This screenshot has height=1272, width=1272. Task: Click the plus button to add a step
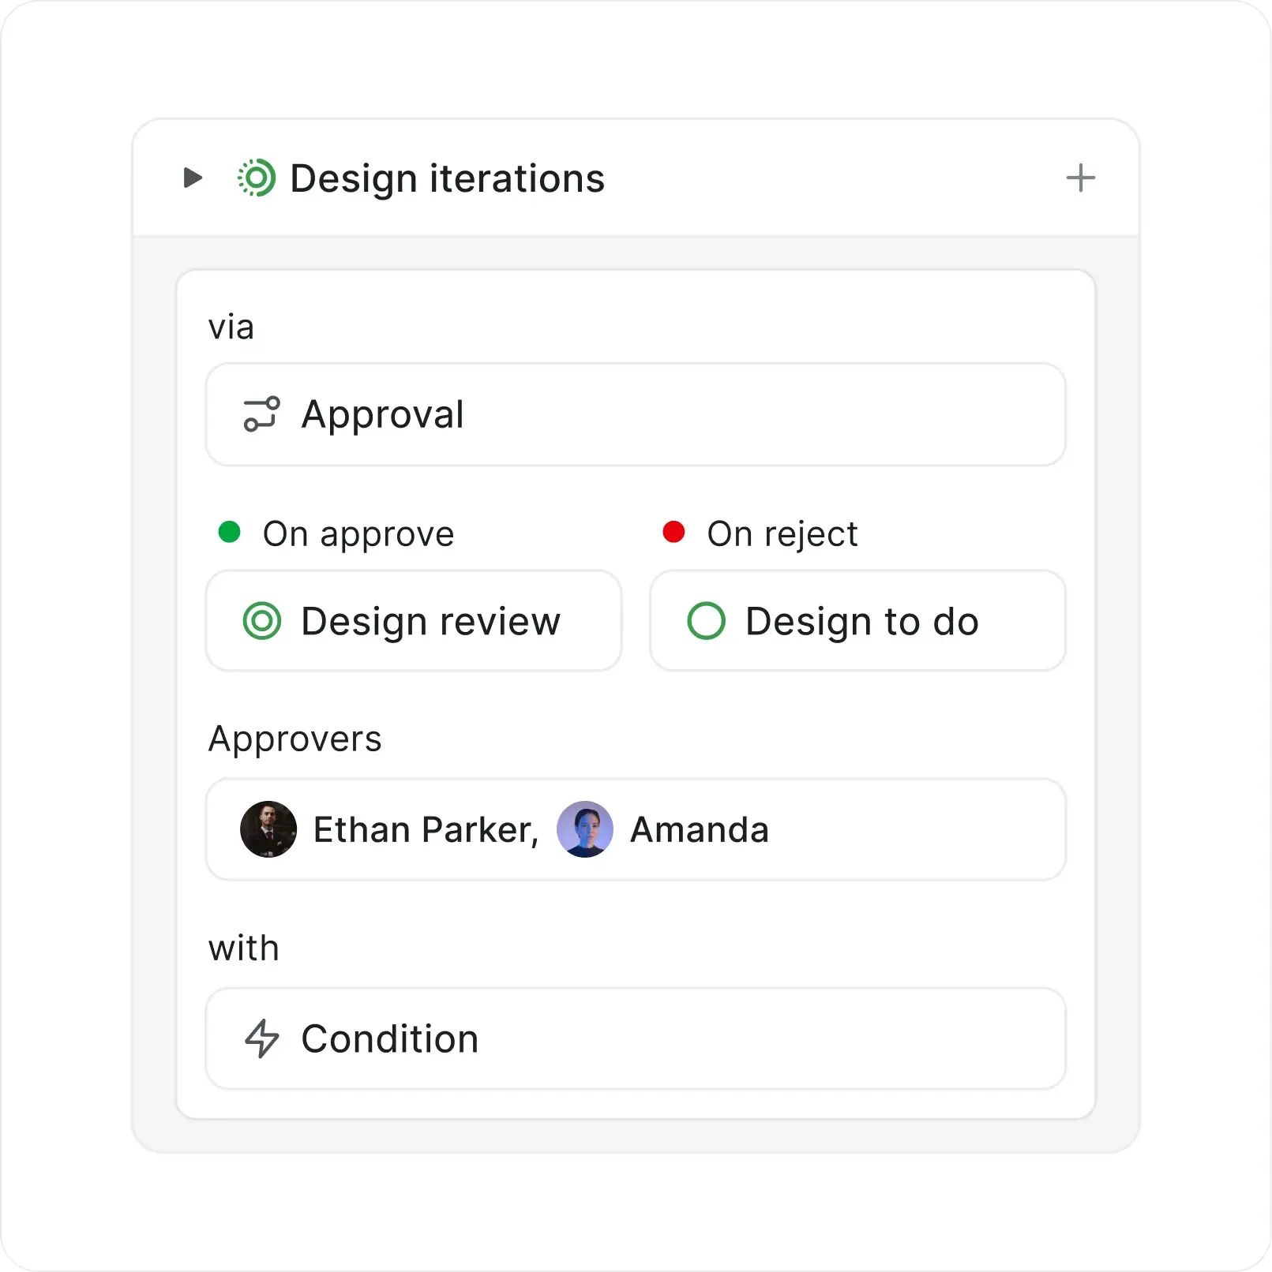click(1081, 178)
